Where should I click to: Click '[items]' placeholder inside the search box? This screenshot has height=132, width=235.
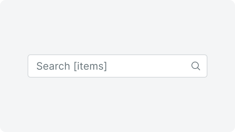tap(90, 66)
